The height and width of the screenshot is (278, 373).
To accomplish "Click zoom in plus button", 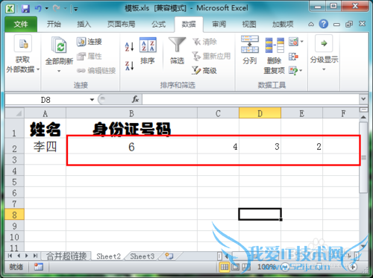I will (x=352, y=267).
